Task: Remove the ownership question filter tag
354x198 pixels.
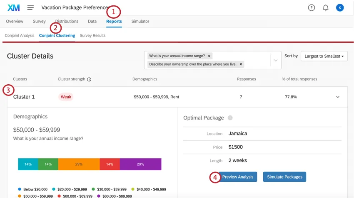Action: point(241,64)
